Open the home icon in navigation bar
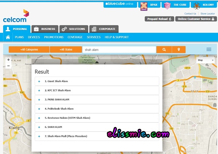Image resolution: width=218 pixels, height=154 pixels. tap(8, 37)
